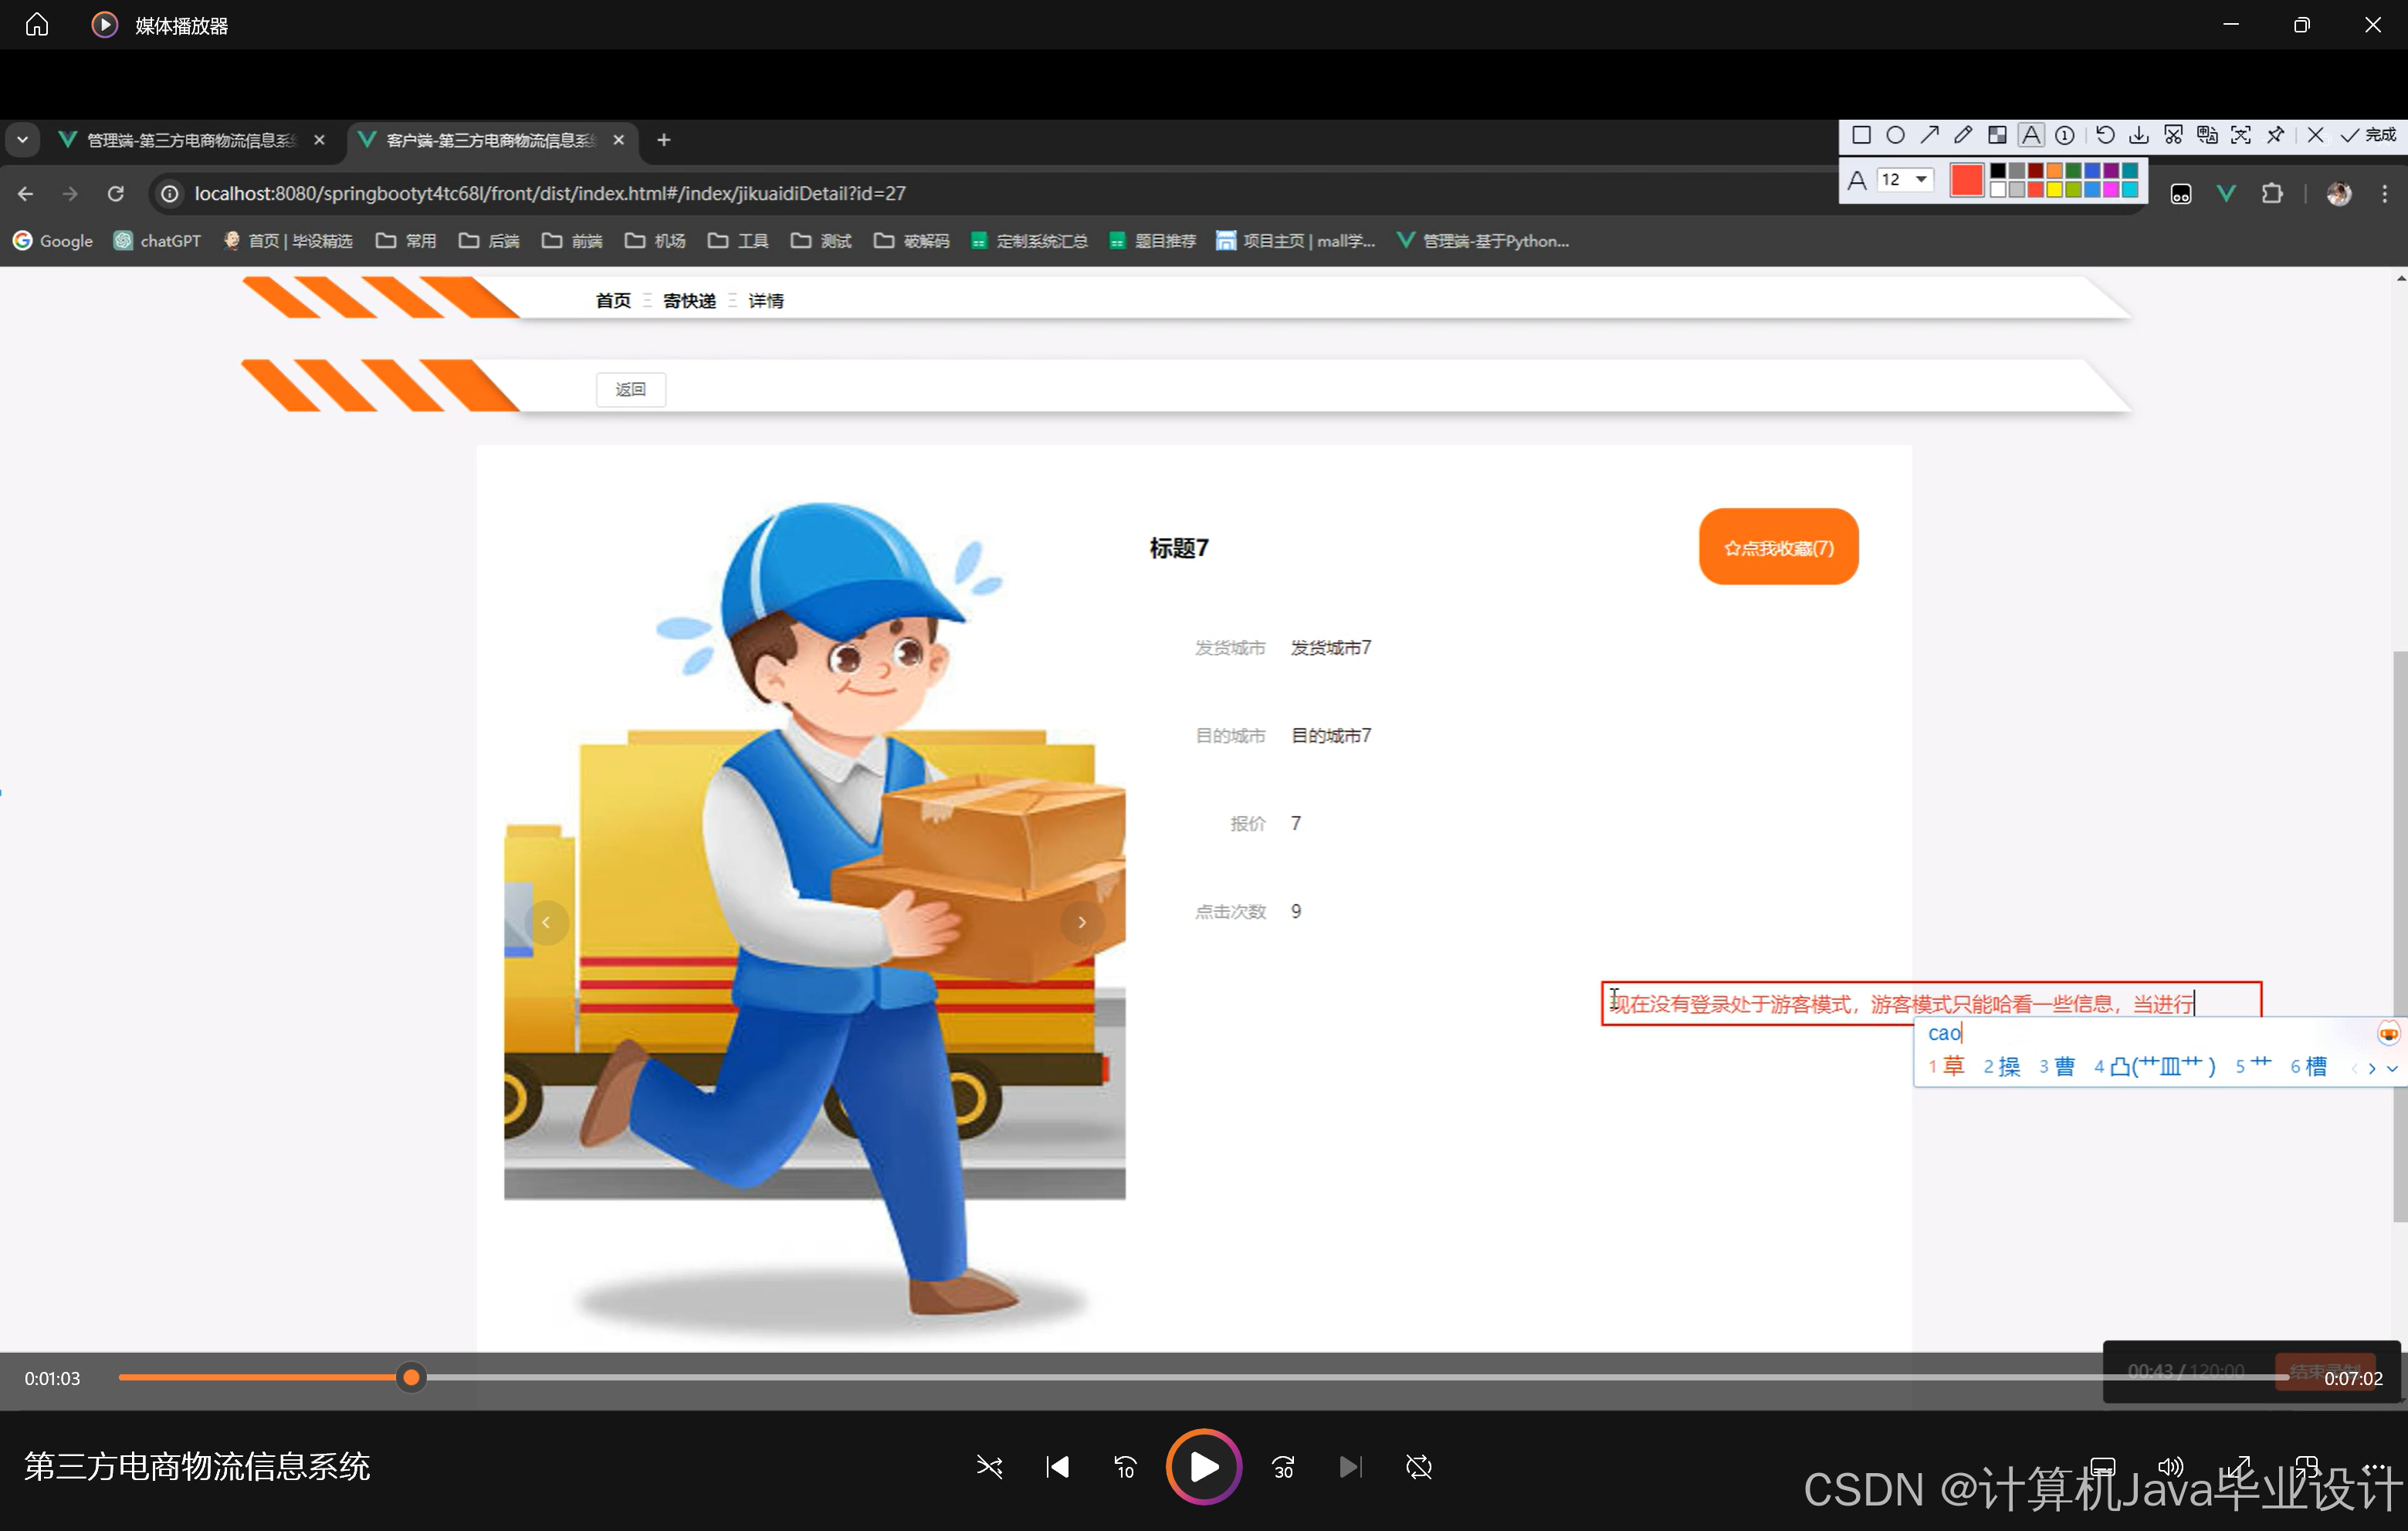Close the 管理端 browser tab
This screenshot has height=1531, width=2408.
(x=319, y=140)
